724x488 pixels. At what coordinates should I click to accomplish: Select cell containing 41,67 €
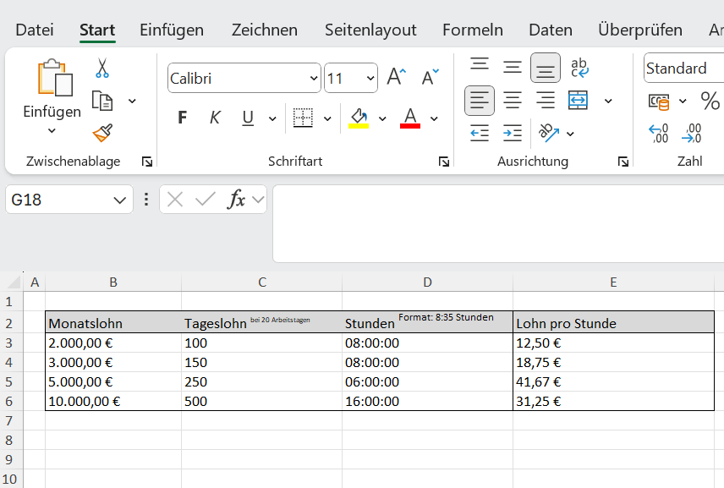coord(613,381)
